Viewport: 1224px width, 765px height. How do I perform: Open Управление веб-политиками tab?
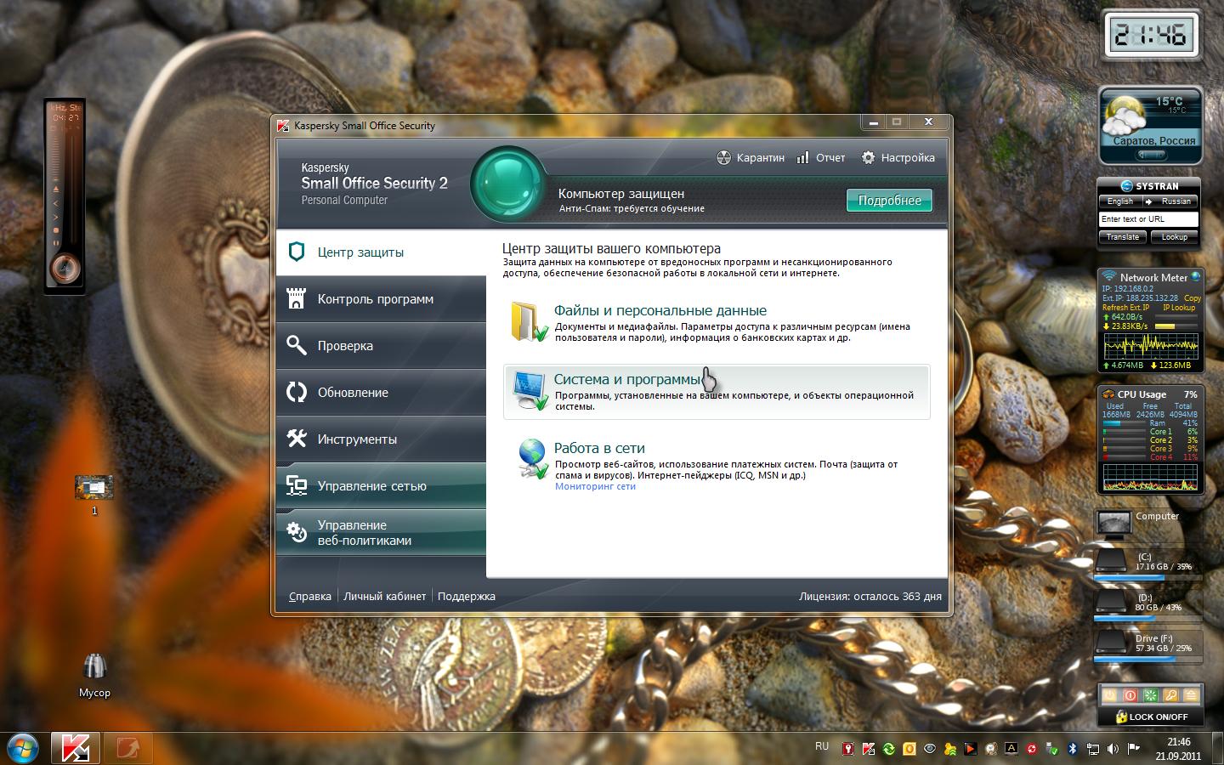pyautogui.click(x=381, y=533)
